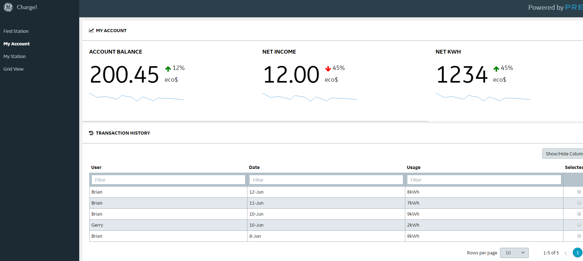Click the Transaction History clock icon
Image resolution: width=583 pixels, height=261 pixels.
point(91,133)
